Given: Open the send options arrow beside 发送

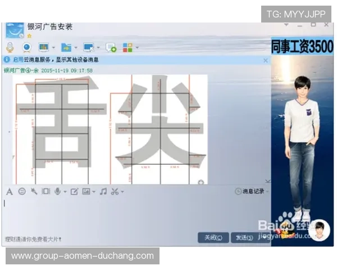Looking at the screenshot, I should [264, 238].
